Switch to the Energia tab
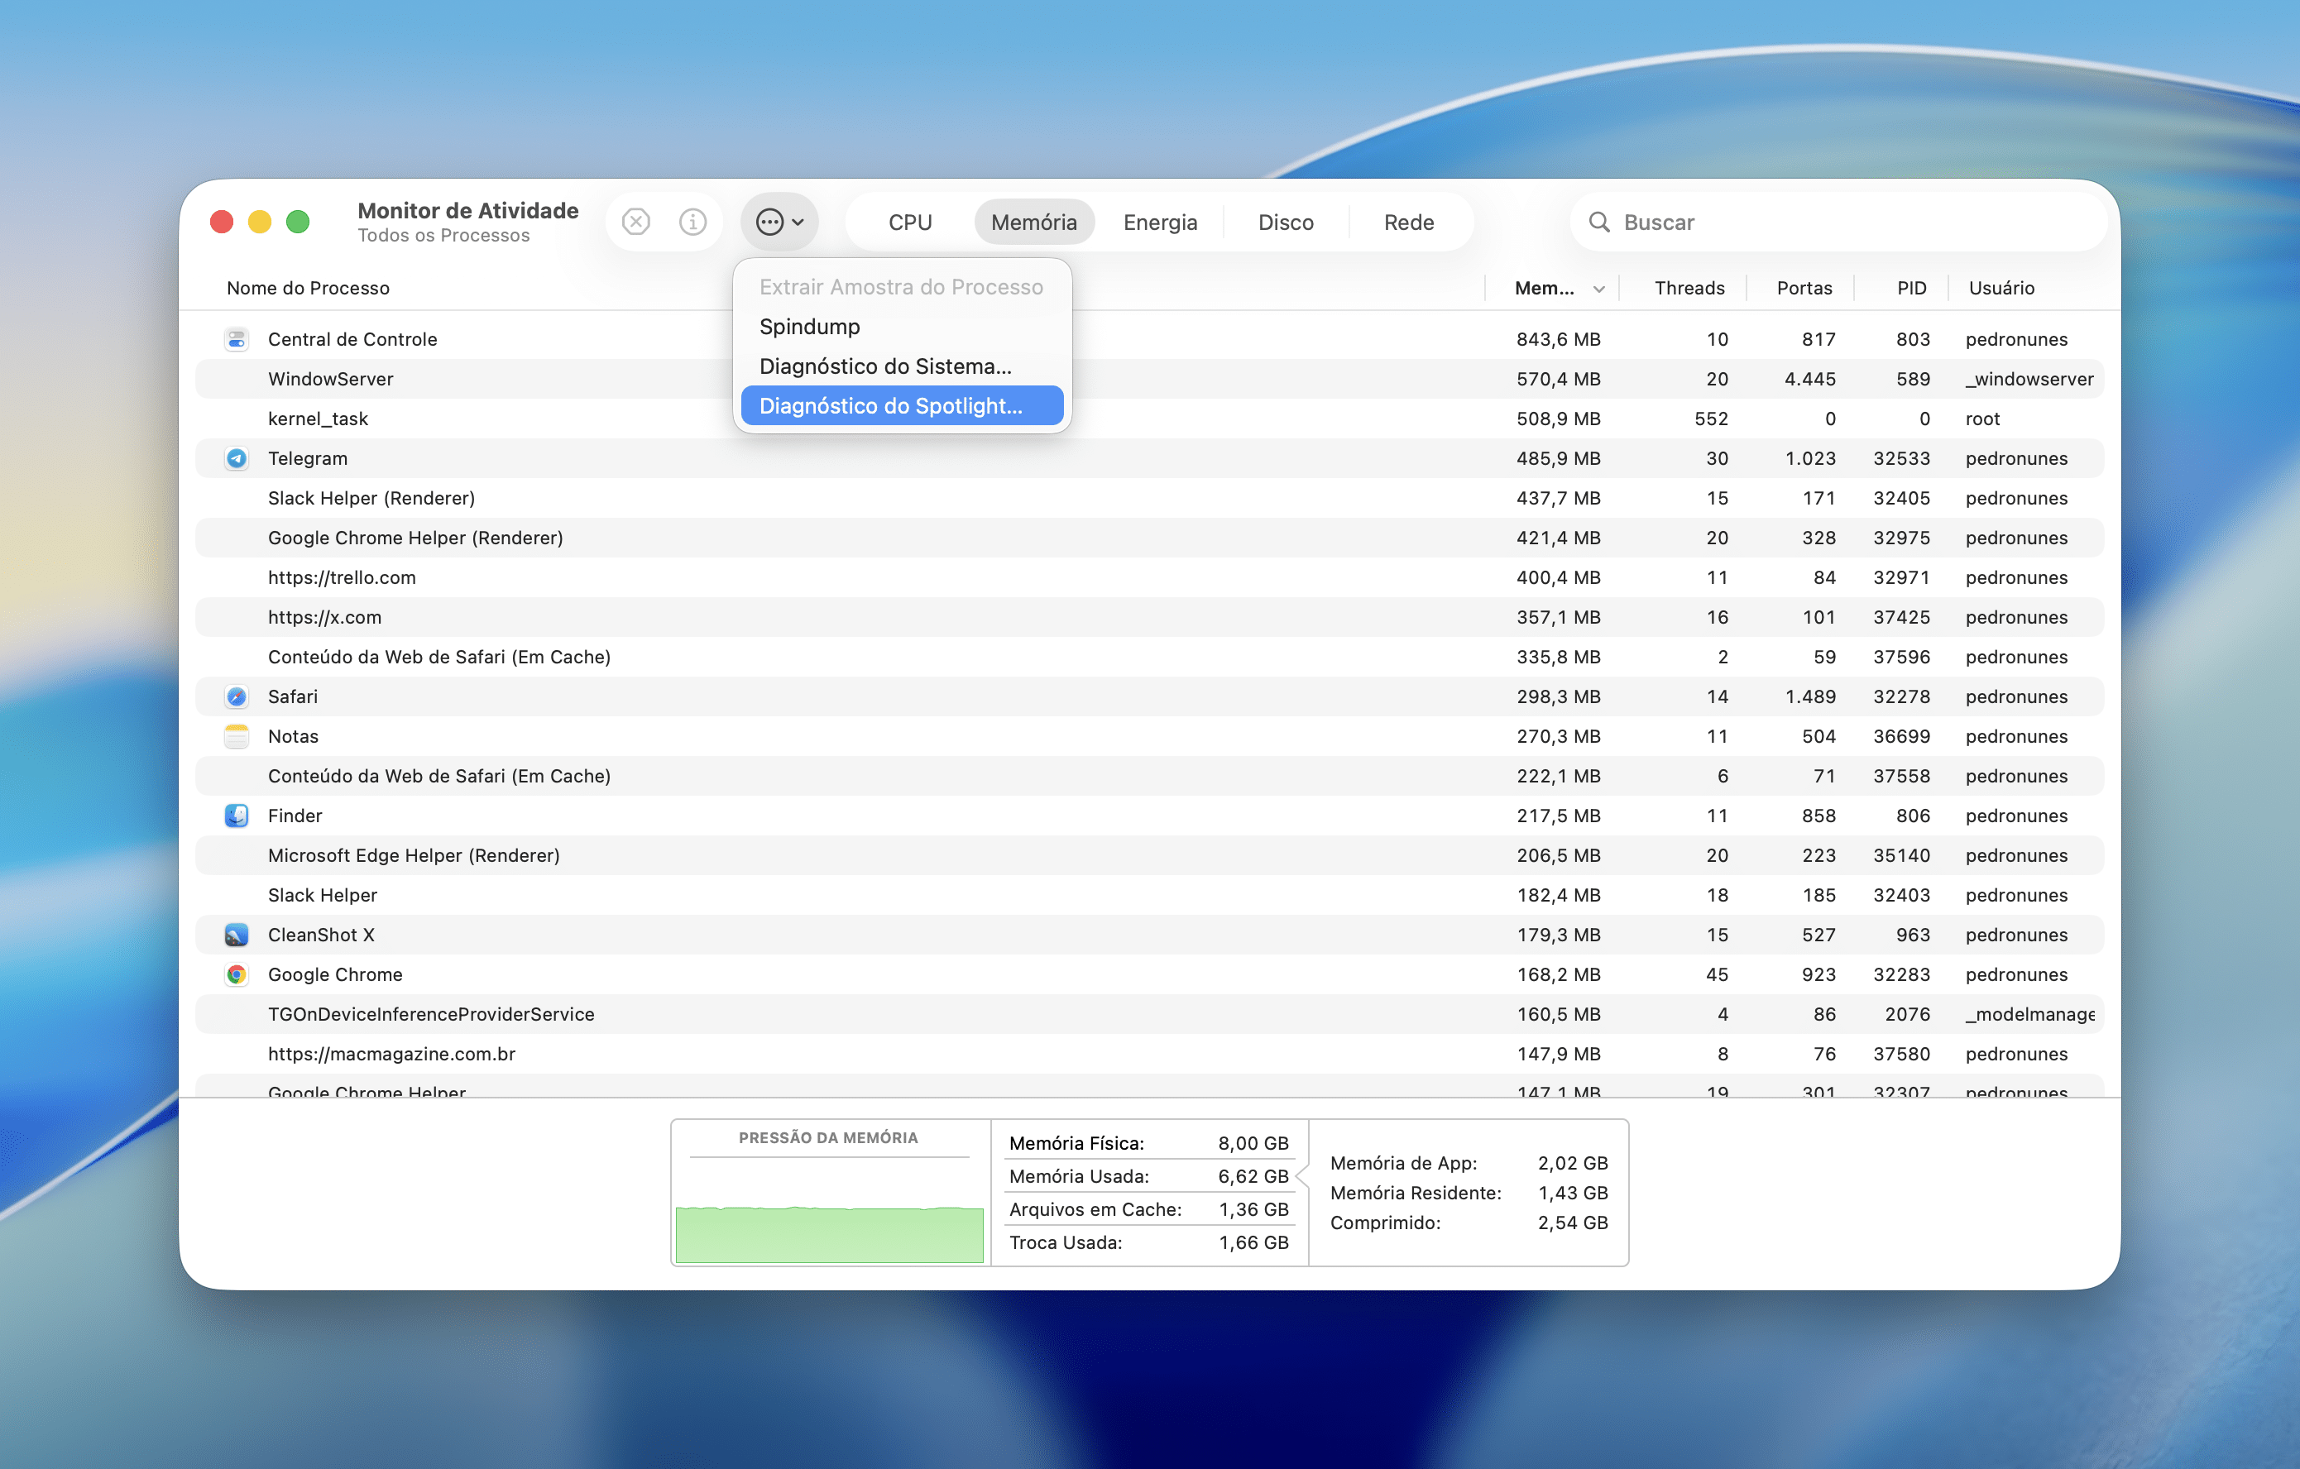The width and height of the screenshot is (2300, 1469). [1160, 223]
